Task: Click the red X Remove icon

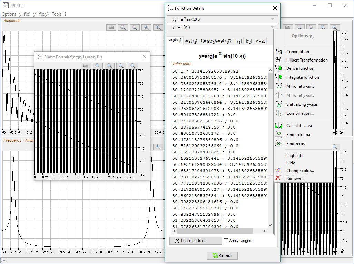Action: click(278, 178)
